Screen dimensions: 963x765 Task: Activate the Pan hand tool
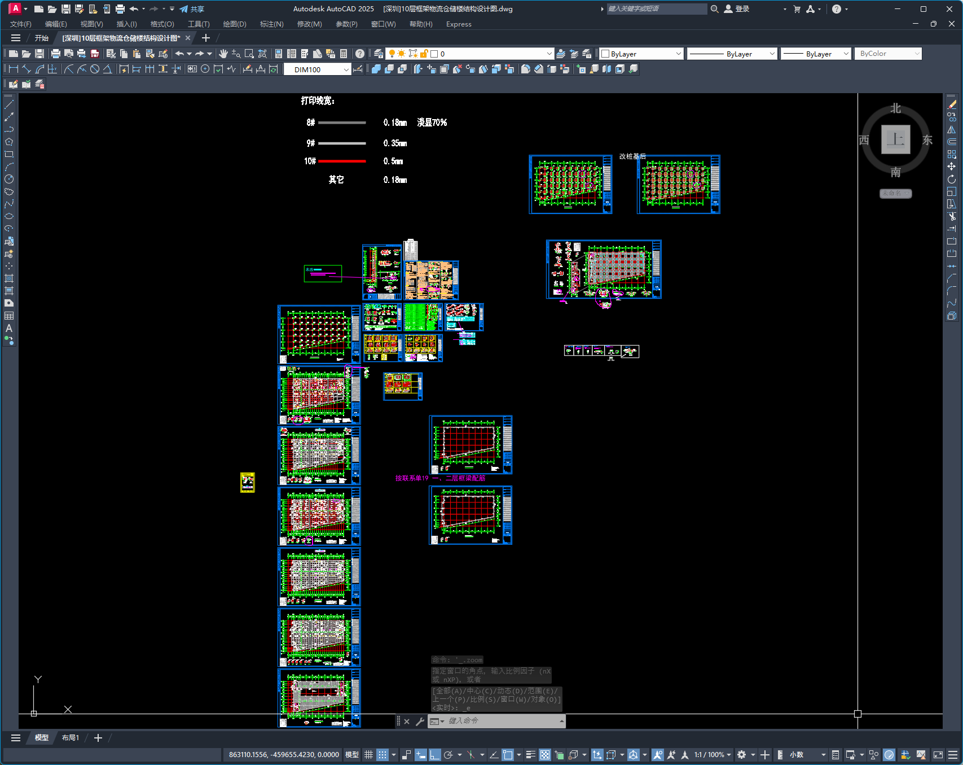(223, 54)
